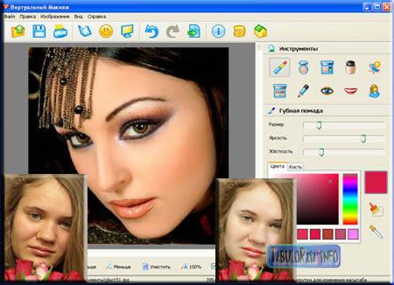Open the Справка menu
This screenshot has height=285, width=394.
pyautogui.click(x=97, y=17)
